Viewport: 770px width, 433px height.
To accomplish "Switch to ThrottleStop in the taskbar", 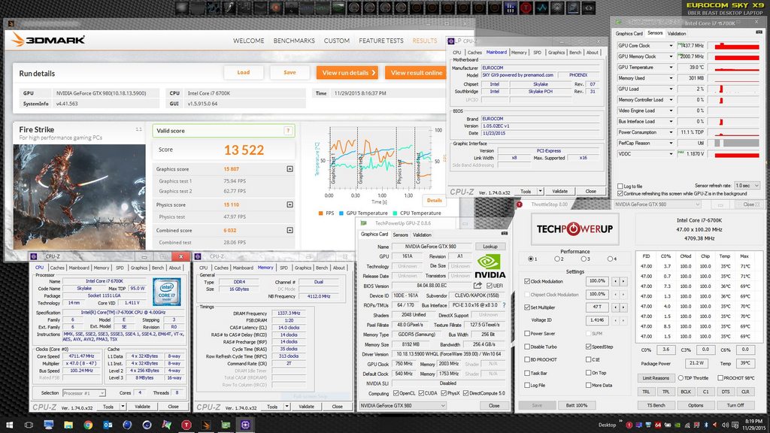I will pos(186,425).
